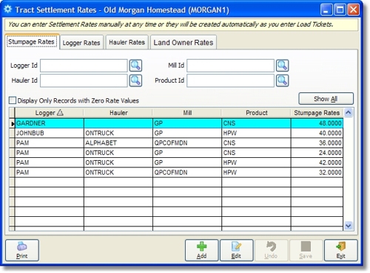This screenshot has height=273, width=370.
Task: Open the Product Id lookup magnifier
Action: [x=282, y=80]
